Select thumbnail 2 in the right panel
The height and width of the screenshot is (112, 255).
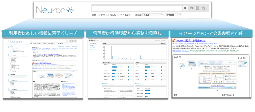point(191,64)
